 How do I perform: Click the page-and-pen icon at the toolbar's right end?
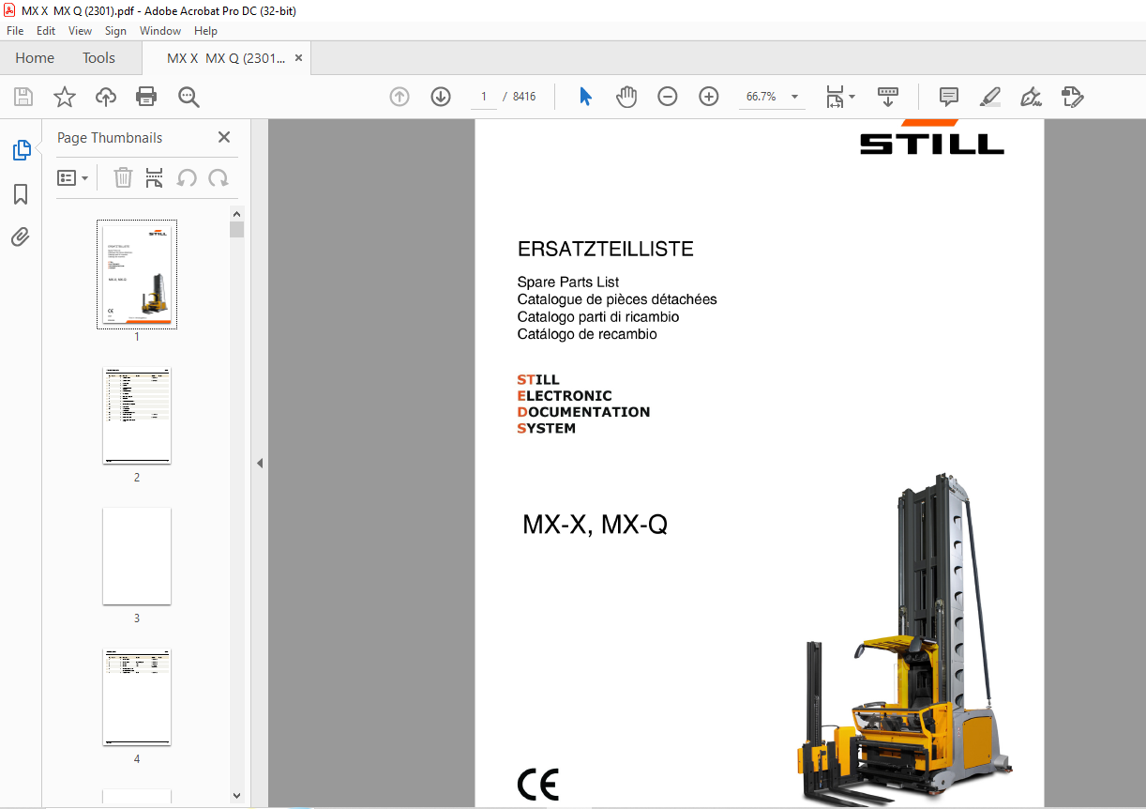(1073, 97)
